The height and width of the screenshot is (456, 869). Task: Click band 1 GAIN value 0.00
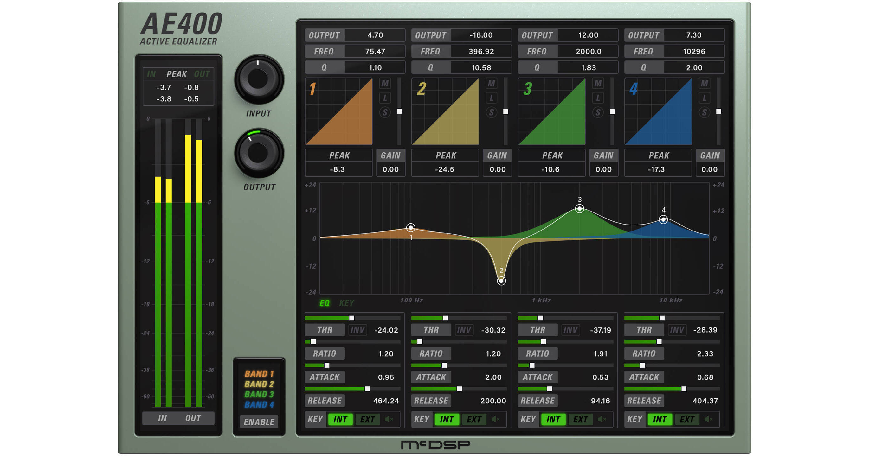click(x=391, y=169)
